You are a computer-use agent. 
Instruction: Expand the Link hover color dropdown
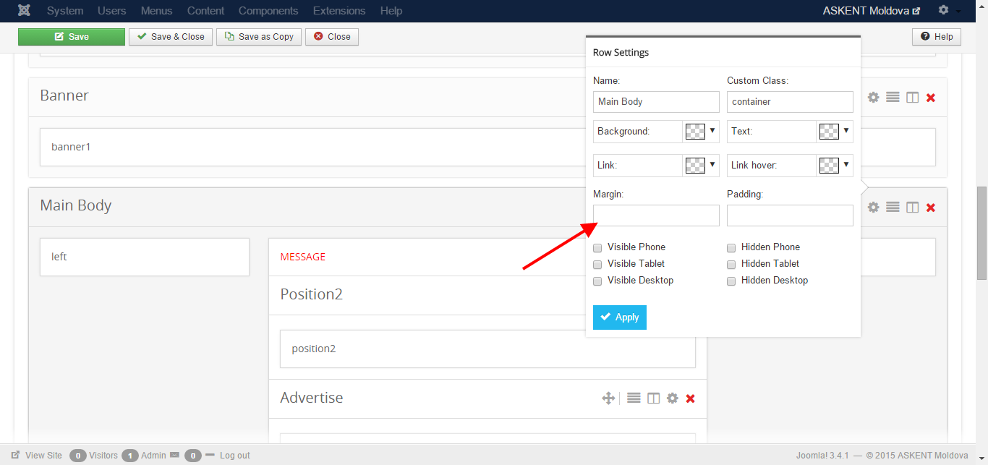point(846,165)
